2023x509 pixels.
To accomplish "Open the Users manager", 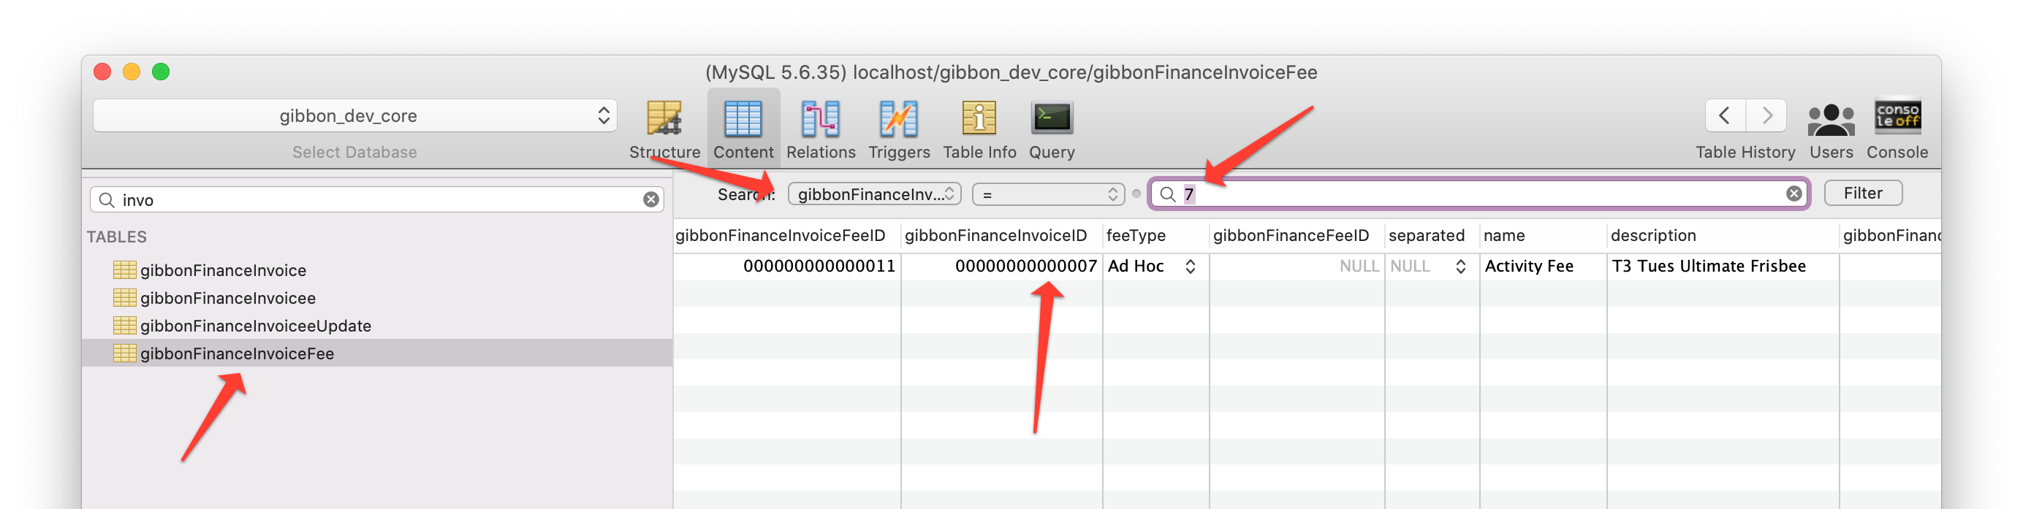I will [x=1831, y=129].
